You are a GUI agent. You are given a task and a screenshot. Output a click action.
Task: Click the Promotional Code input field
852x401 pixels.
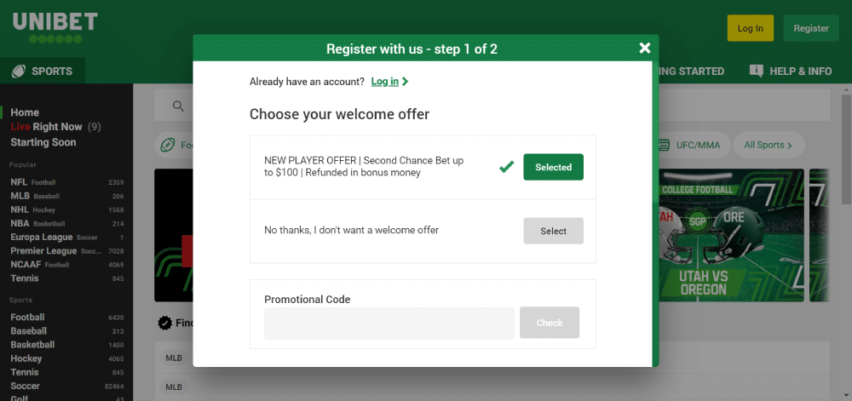point(389,324)
